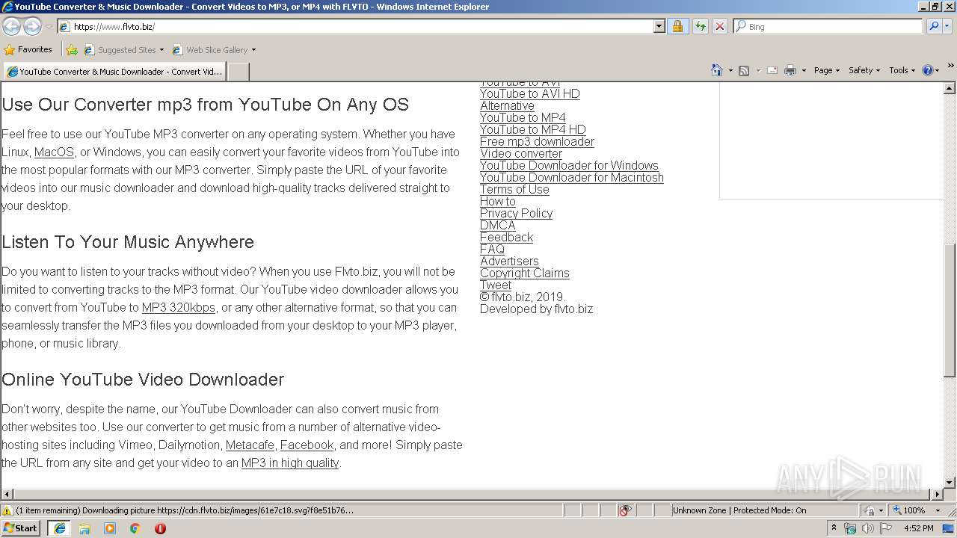
Task: Open Internet Explorer taskbar icon
Action: pyautogui.click(x=60, y=528)
